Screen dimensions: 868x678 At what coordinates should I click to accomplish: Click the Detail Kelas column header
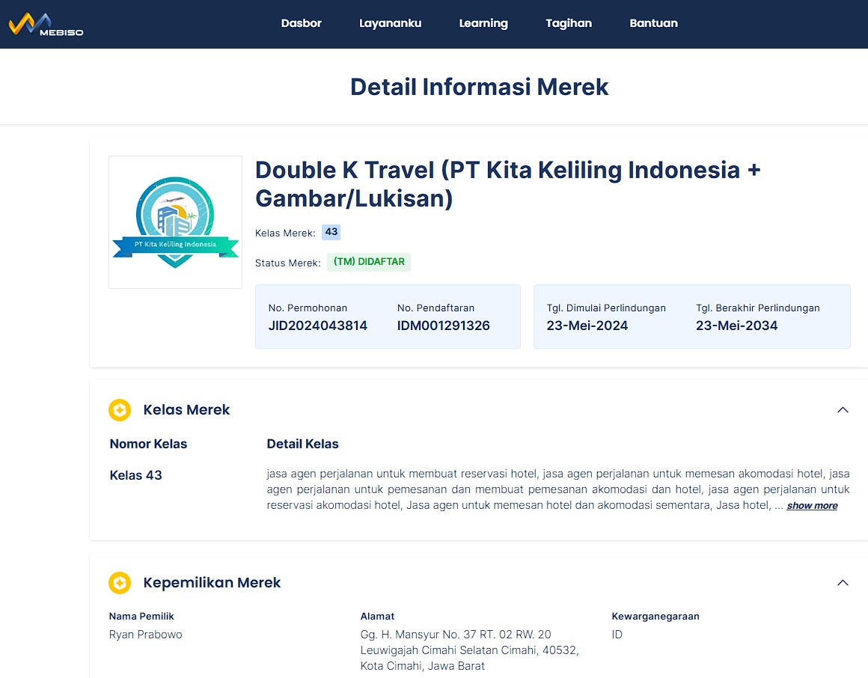(x=303, y=444)
